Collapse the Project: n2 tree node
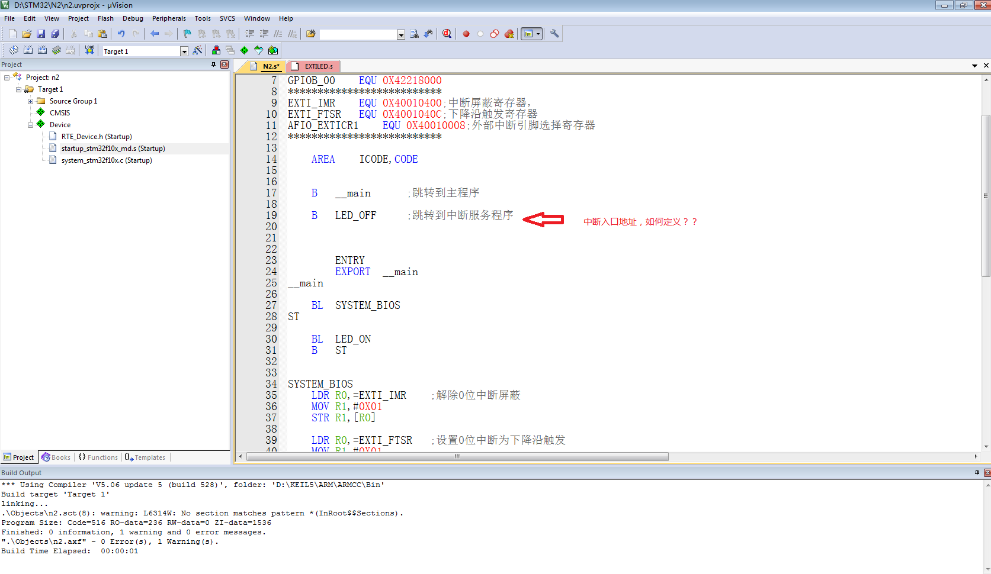This screenshot has height=574, width=991. pyautogui.click(x=7, y=78)
